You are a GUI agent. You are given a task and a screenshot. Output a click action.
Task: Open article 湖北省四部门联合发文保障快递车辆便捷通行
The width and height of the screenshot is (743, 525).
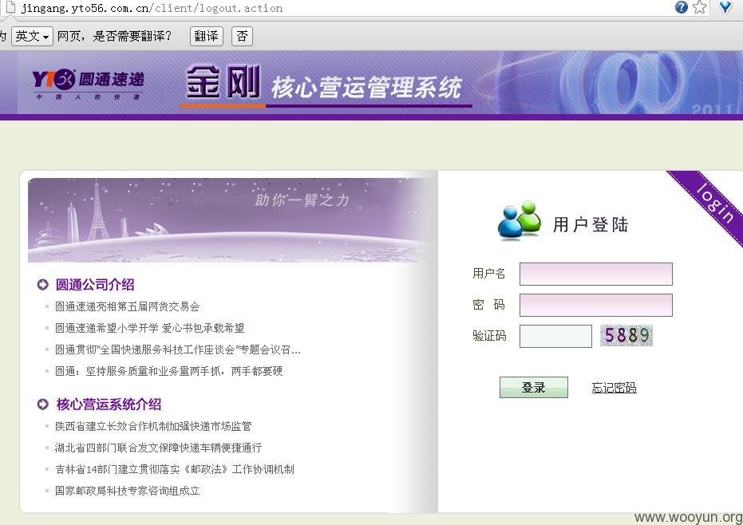(x=159, y=448)
